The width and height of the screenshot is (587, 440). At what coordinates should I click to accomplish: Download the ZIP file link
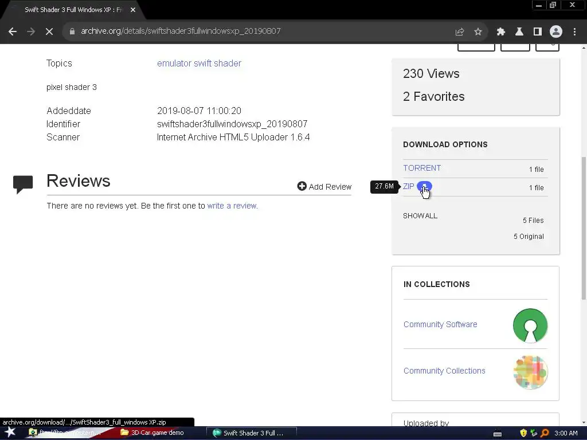(408, 186)
